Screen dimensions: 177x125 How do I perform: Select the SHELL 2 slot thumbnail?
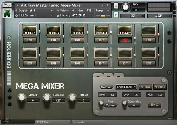(54, 30)
